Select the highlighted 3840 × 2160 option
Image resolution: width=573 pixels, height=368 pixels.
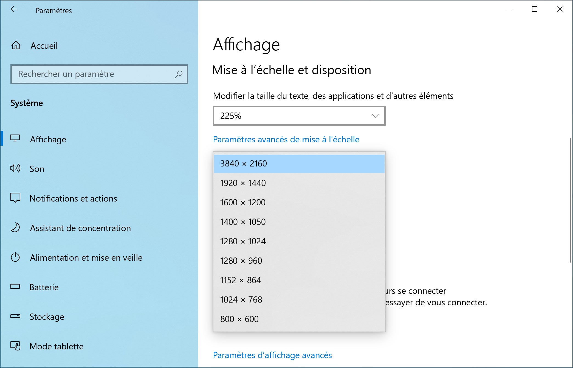[x=299, y=163]
